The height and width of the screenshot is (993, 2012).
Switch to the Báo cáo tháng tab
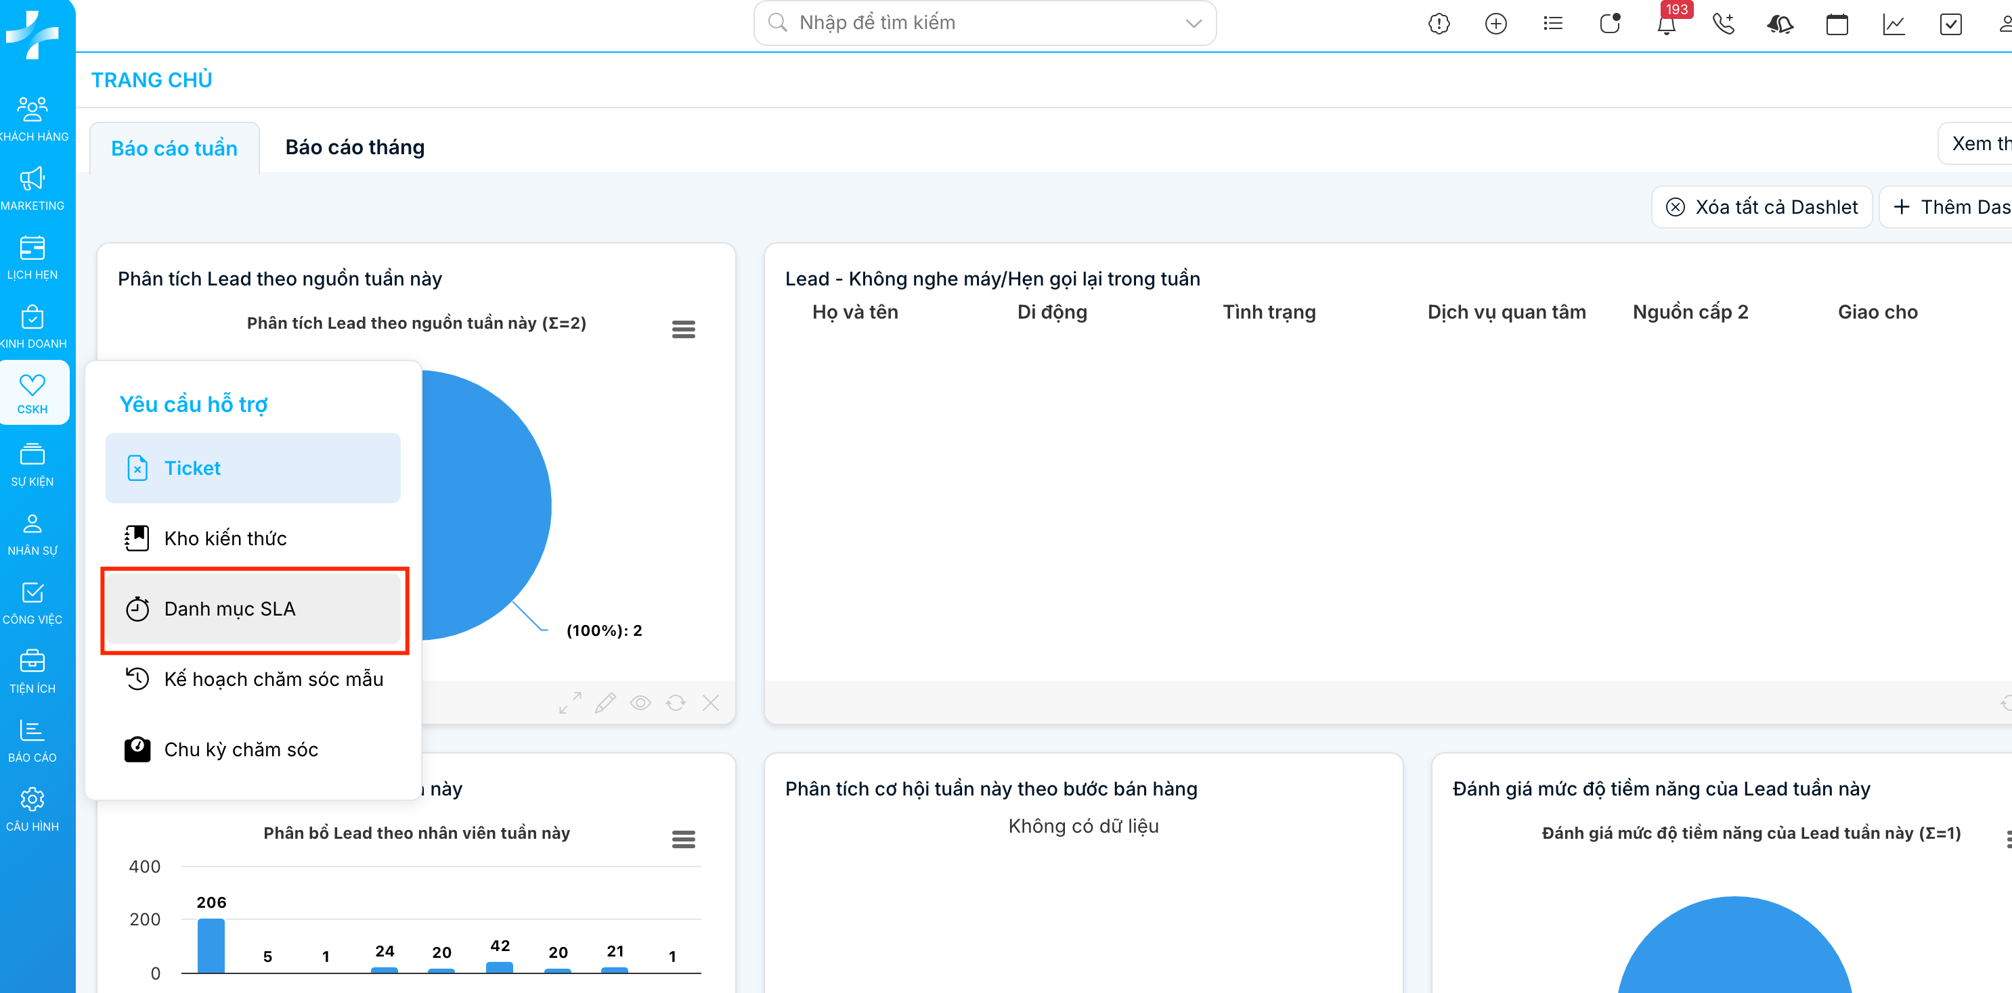click(355, 147)
